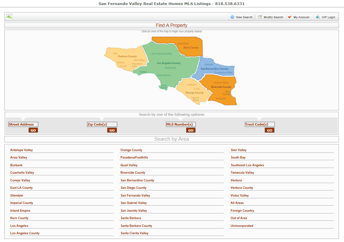344x242 pixels.
Task: Click the green back arrow icon
Action: (x=9, y=16)
